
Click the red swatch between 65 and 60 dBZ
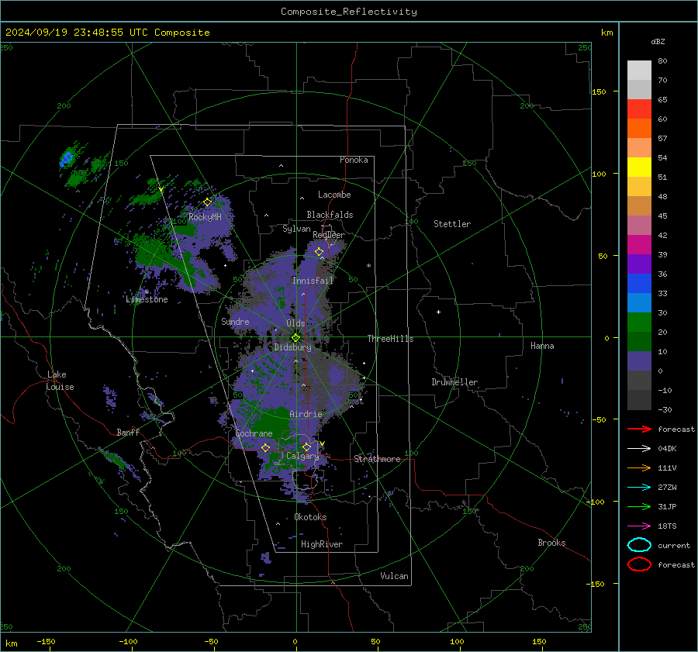(639, 109)
